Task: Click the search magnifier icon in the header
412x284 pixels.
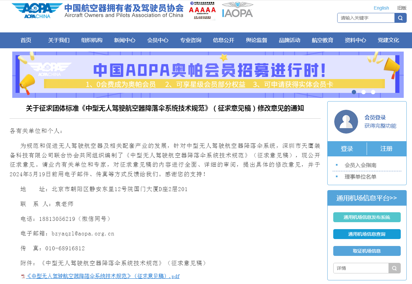Action: click(x=400, y=18)
